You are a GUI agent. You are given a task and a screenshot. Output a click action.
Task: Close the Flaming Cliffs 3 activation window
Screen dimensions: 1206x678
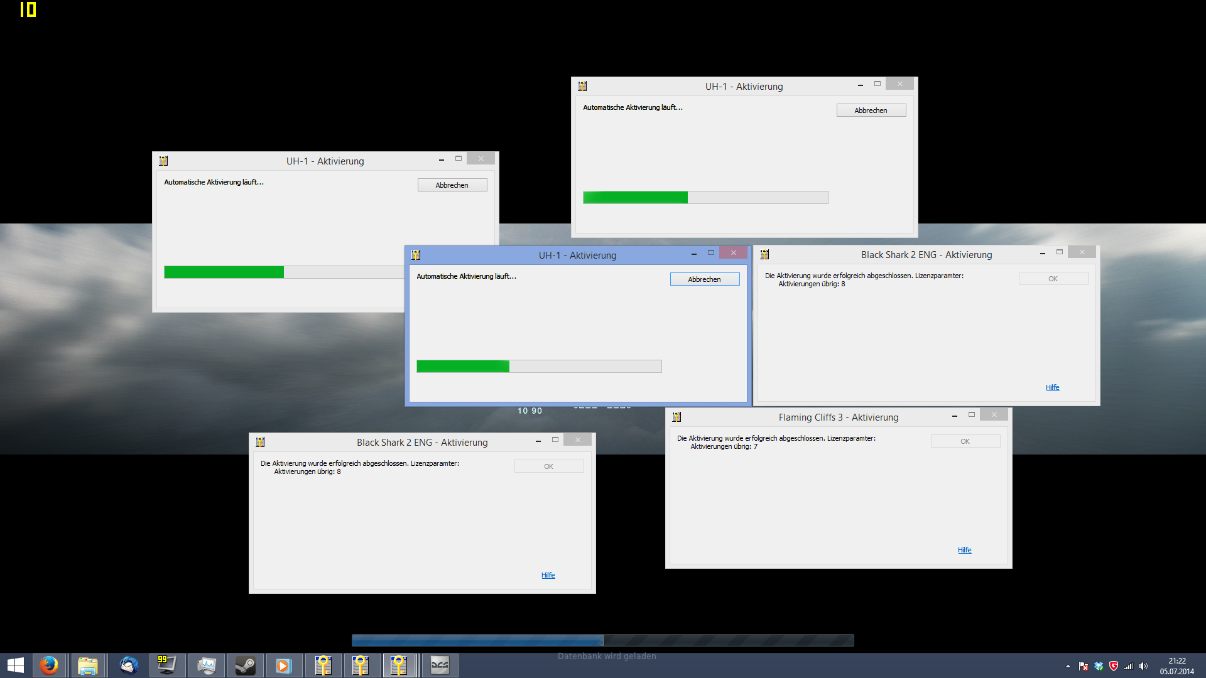[994, 414]
